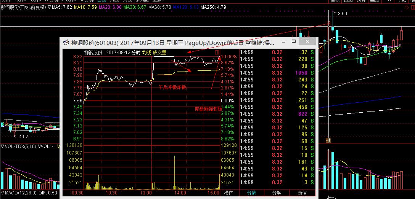Close the 柳钢股份 intraday popup window

(x=307, y=41)
